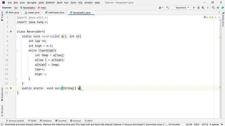Close the ReverseArr.java tab
Screen dimensions: 225x126
click(92, 13)
